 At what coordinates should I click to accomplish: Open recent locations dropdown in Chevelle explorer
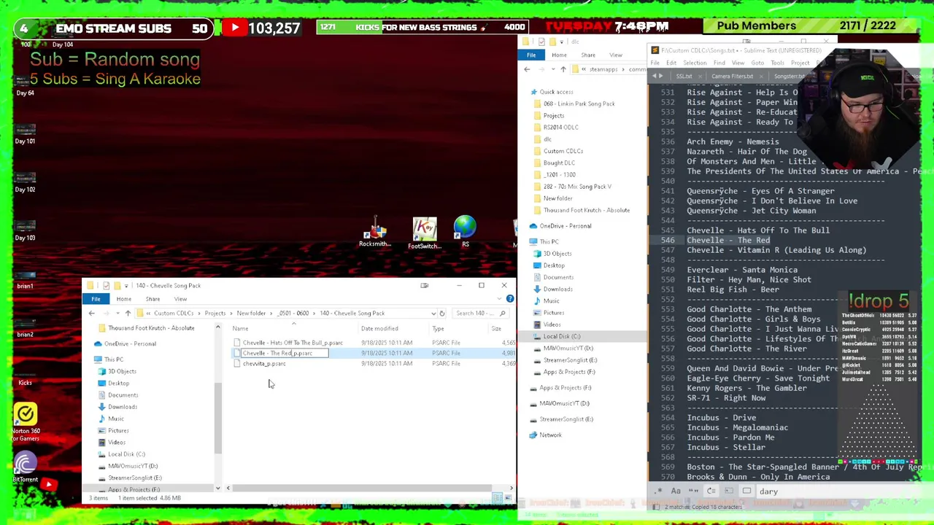tap(117, 314)
